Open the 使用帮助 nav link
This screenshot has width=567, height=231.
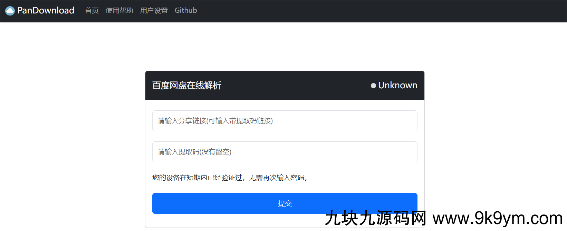click(x=119, y=10)
